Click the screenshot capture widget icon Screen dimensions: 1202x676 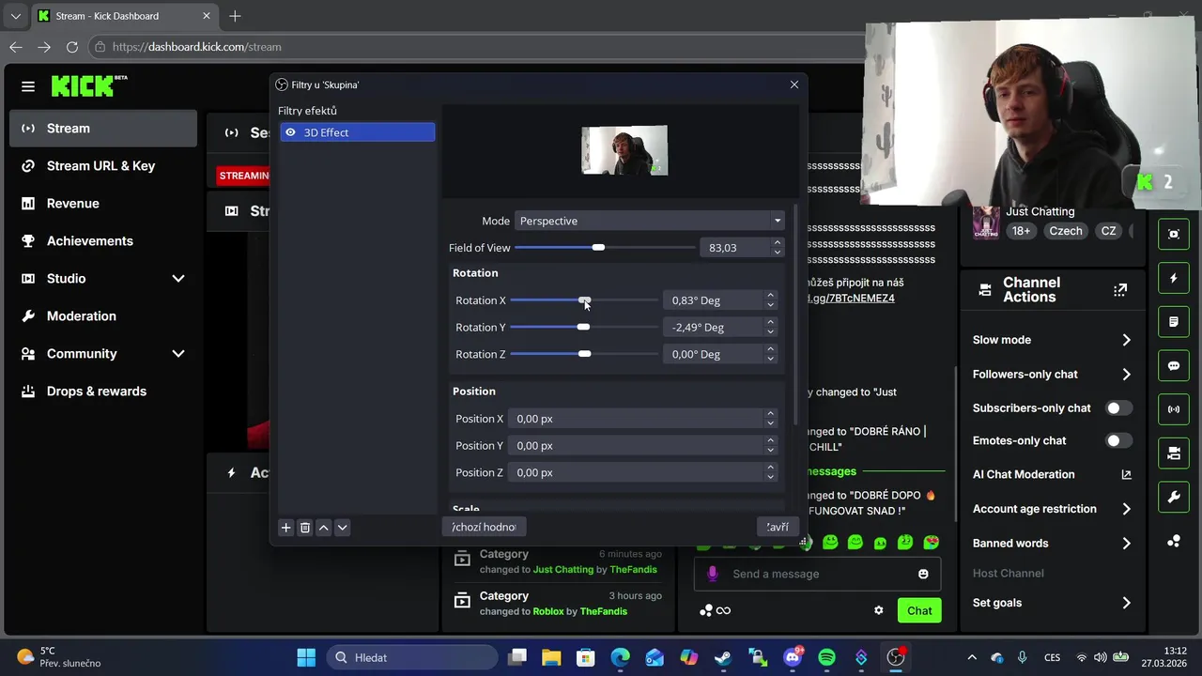coord(1174,234)
